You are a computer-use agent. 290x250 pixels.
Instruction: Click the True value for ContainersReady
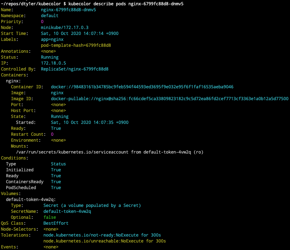[56, 182]
